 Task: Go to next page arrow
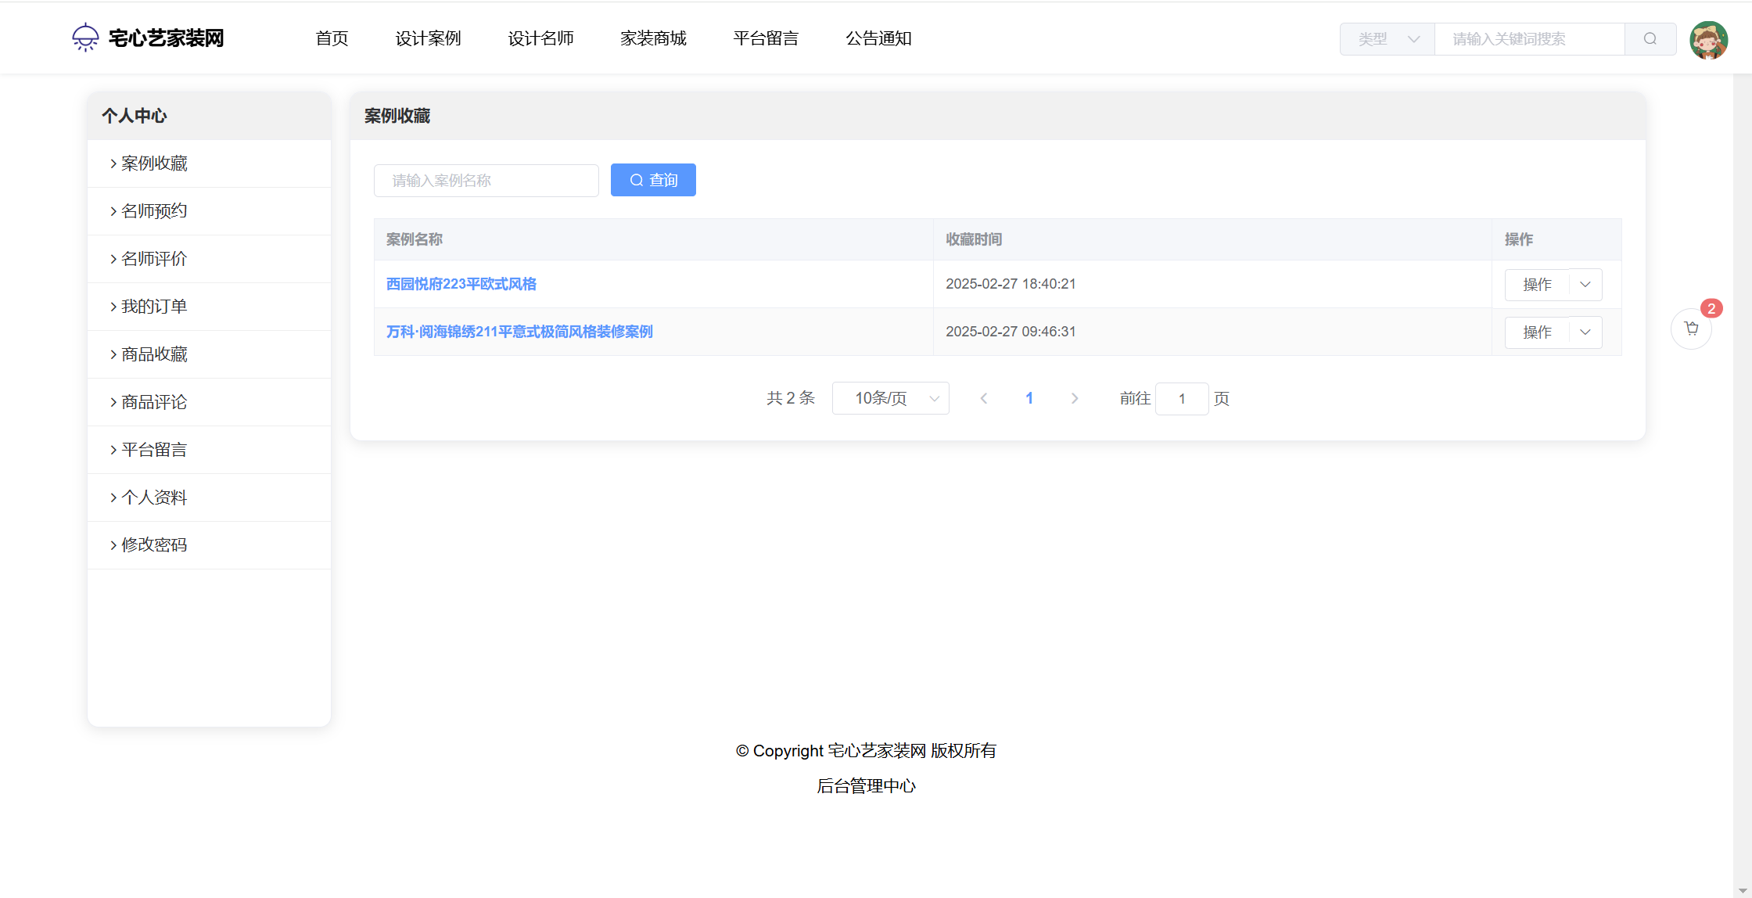1074,399
